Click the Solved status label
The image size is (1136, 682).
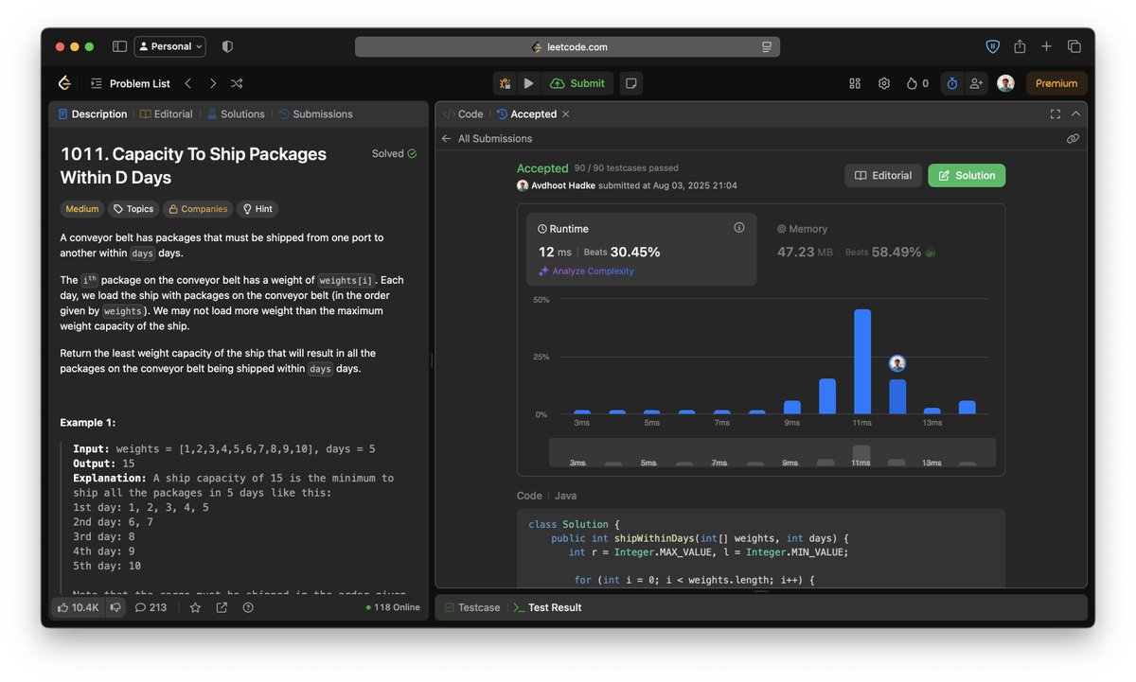point(394,153)
